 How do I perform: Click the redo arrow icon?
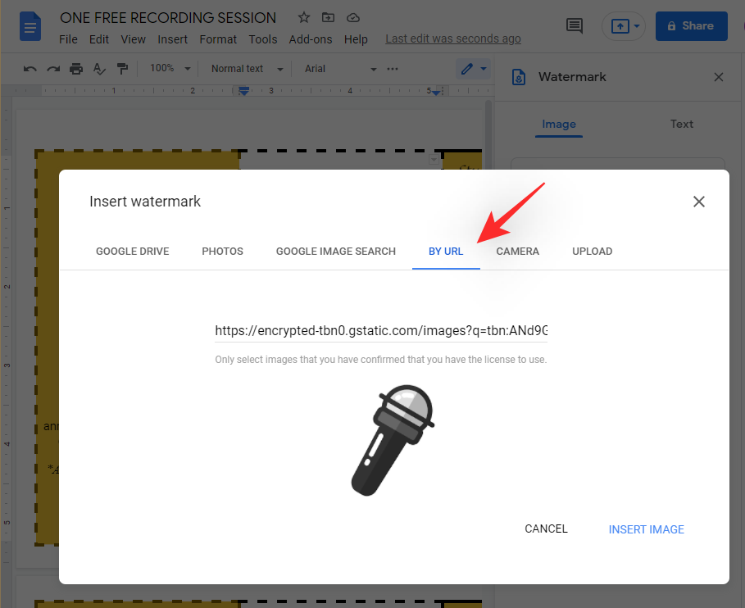click(x=53, y=69)
